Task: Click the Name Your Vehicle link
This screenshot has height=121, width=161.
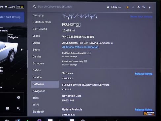Action: 141,17
